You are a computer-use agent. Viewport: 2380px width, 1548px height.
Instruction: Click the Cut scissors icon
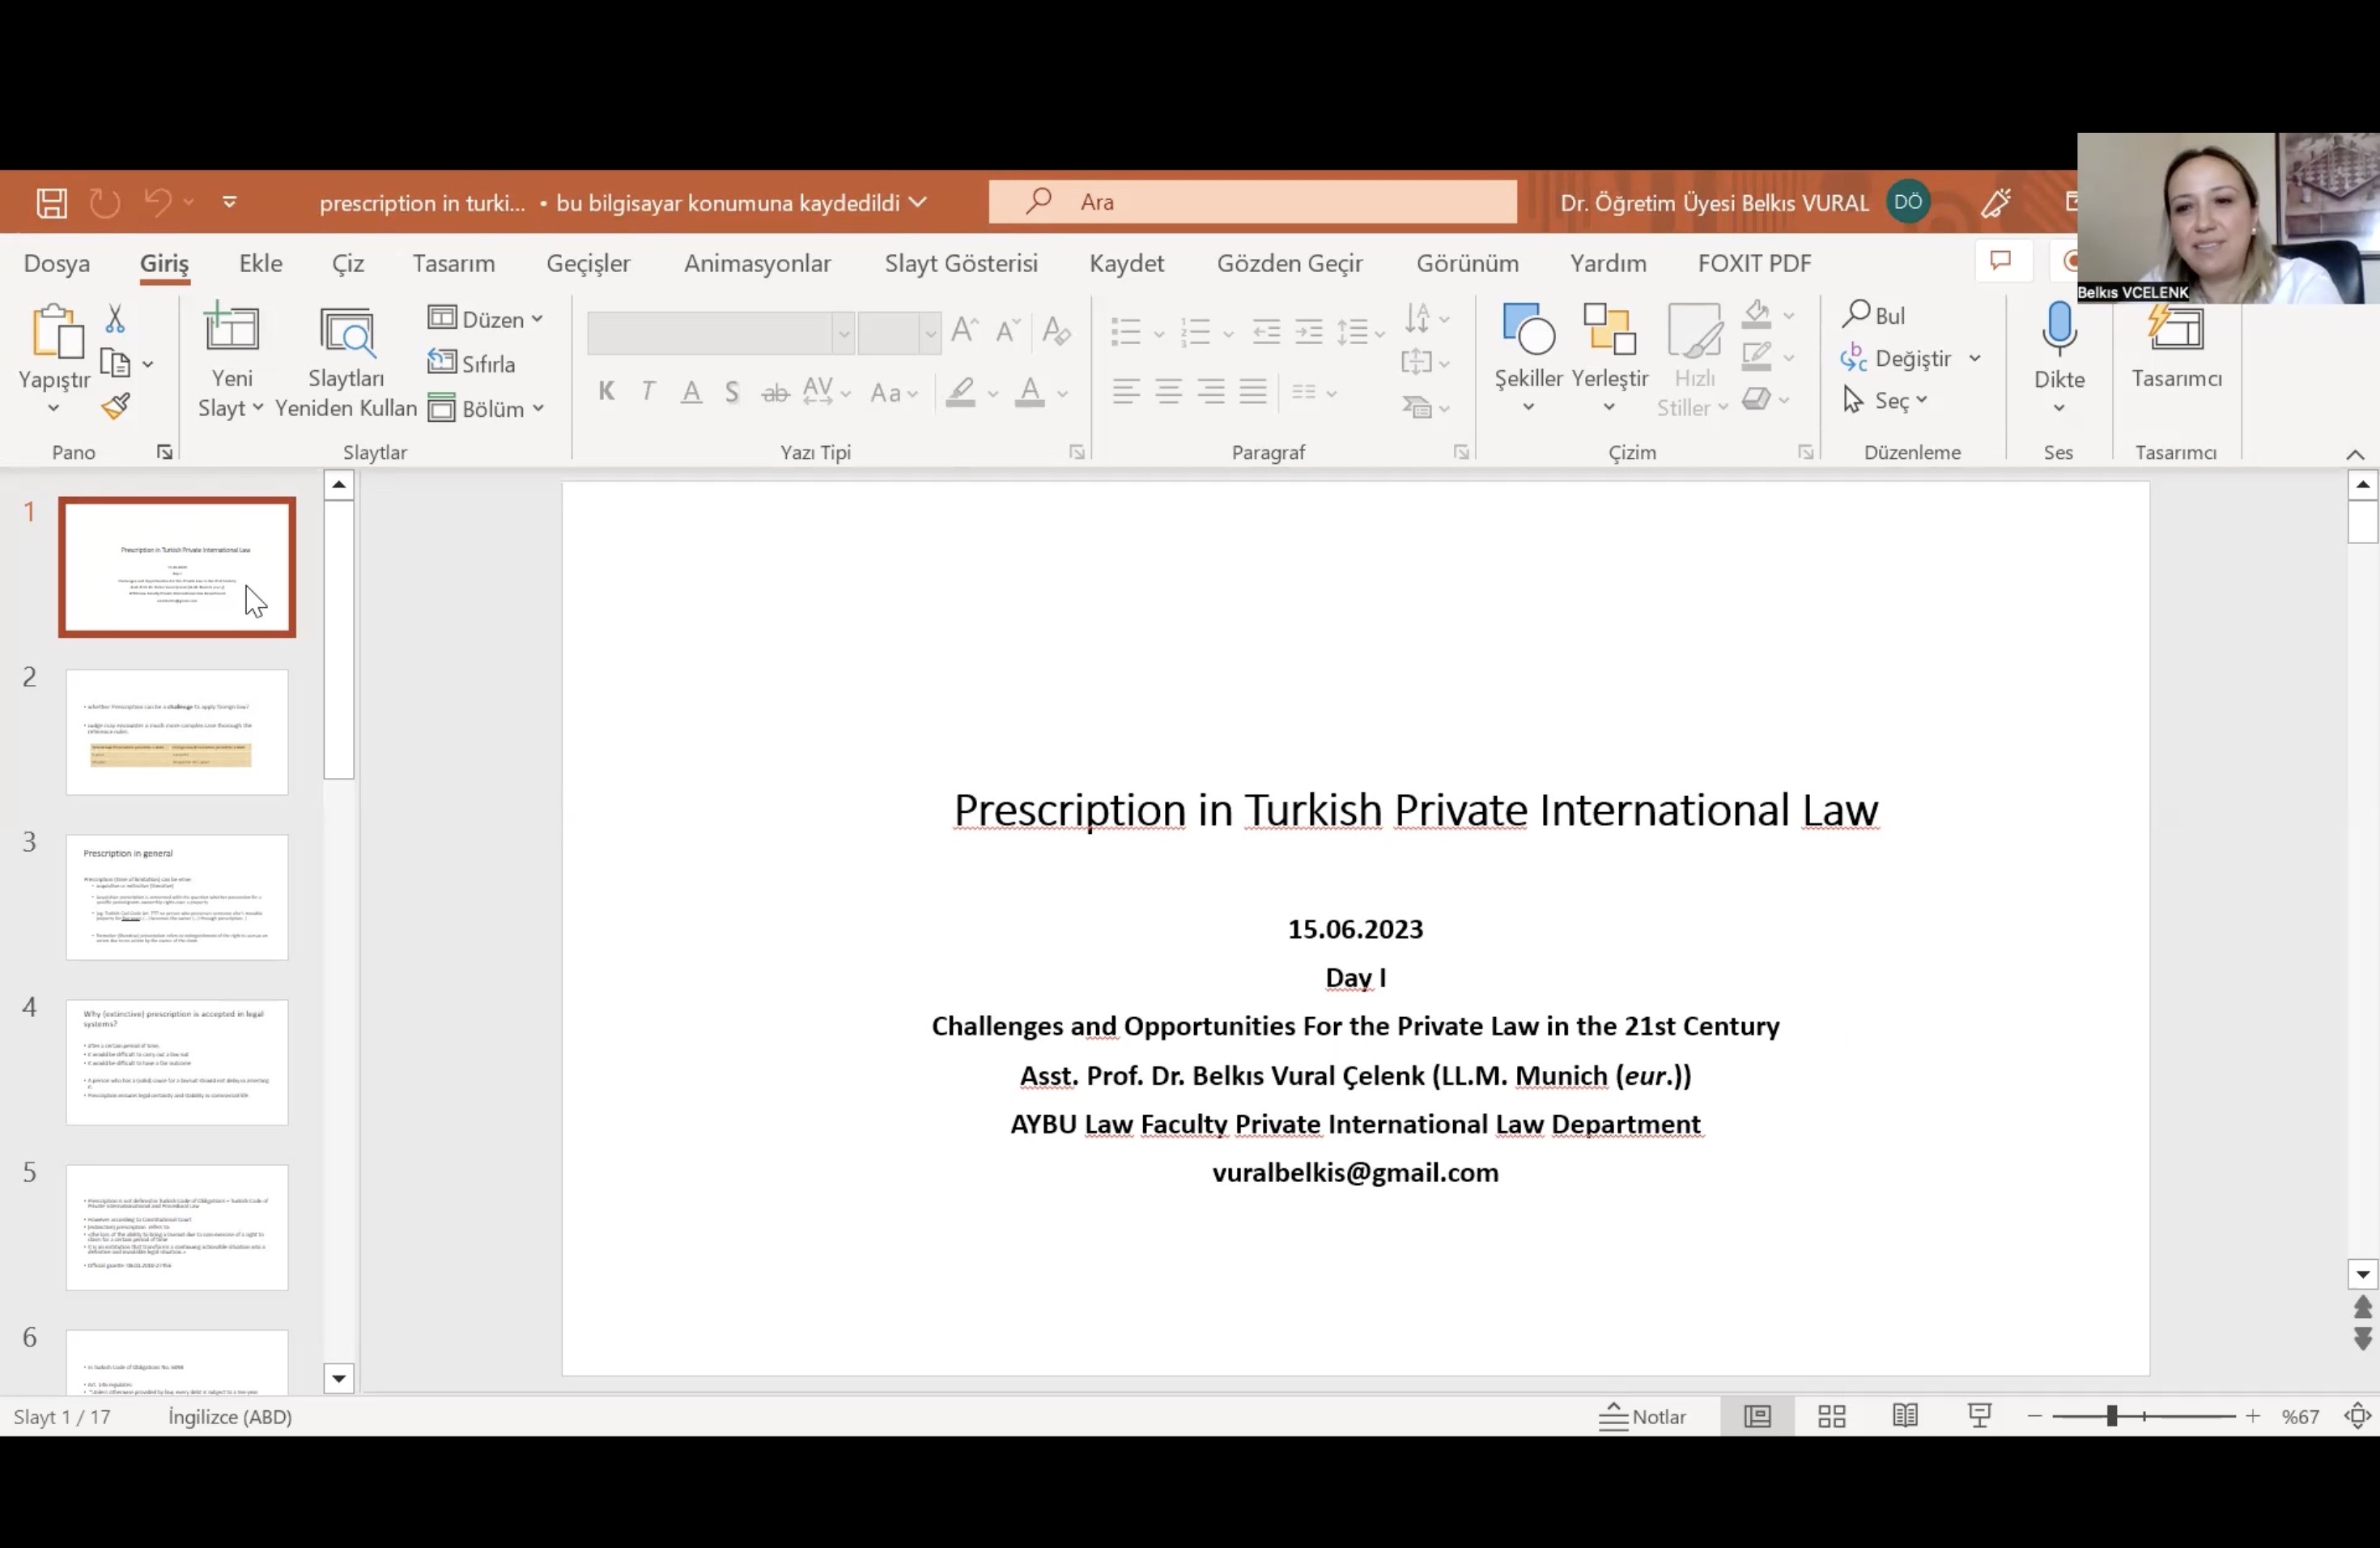(115, 319)
